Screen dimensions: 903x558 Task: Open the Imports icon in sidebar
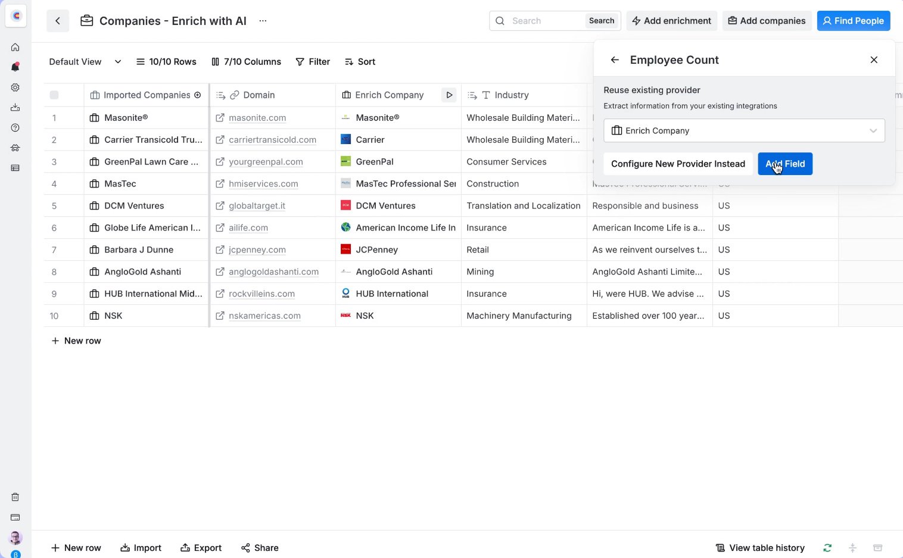(15, 107)
